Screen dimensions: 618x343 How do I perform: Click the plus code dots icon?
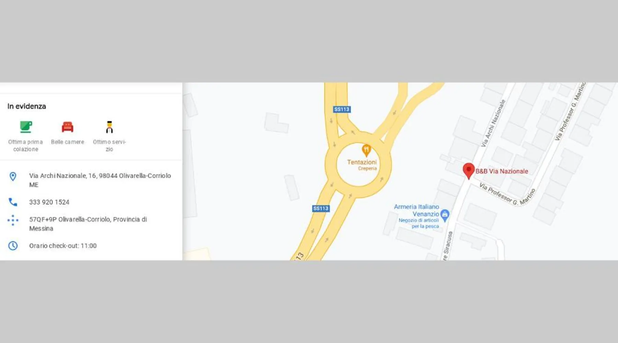(13, 220)
